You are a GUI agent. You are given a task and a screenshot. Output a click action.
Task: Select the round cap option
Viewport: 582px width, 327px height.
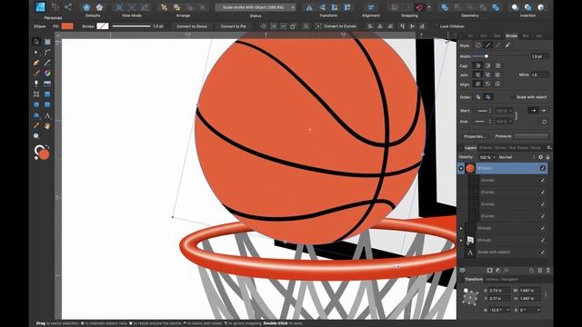(x=478, y=65)
